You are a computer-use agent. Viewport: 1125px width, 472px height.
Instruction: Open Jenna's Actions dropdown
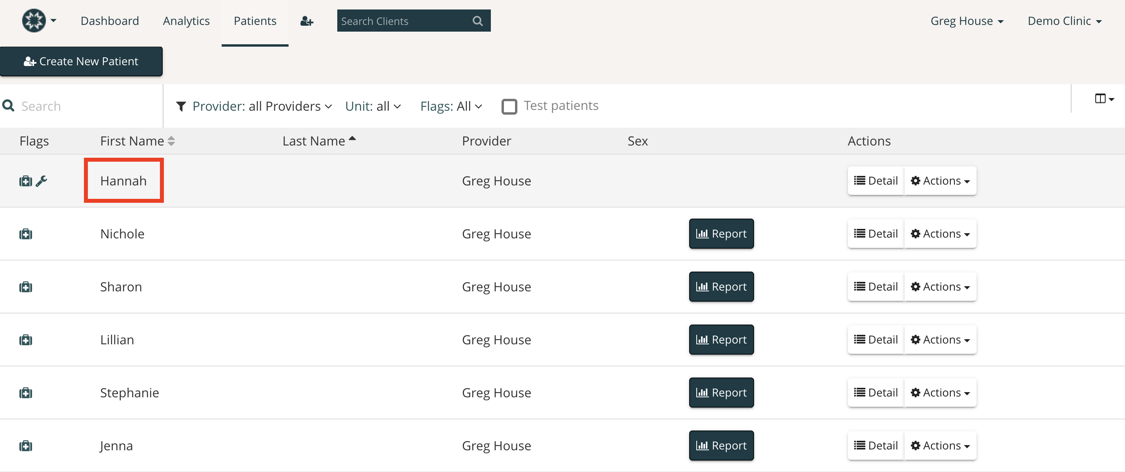(x=940, y=446)
